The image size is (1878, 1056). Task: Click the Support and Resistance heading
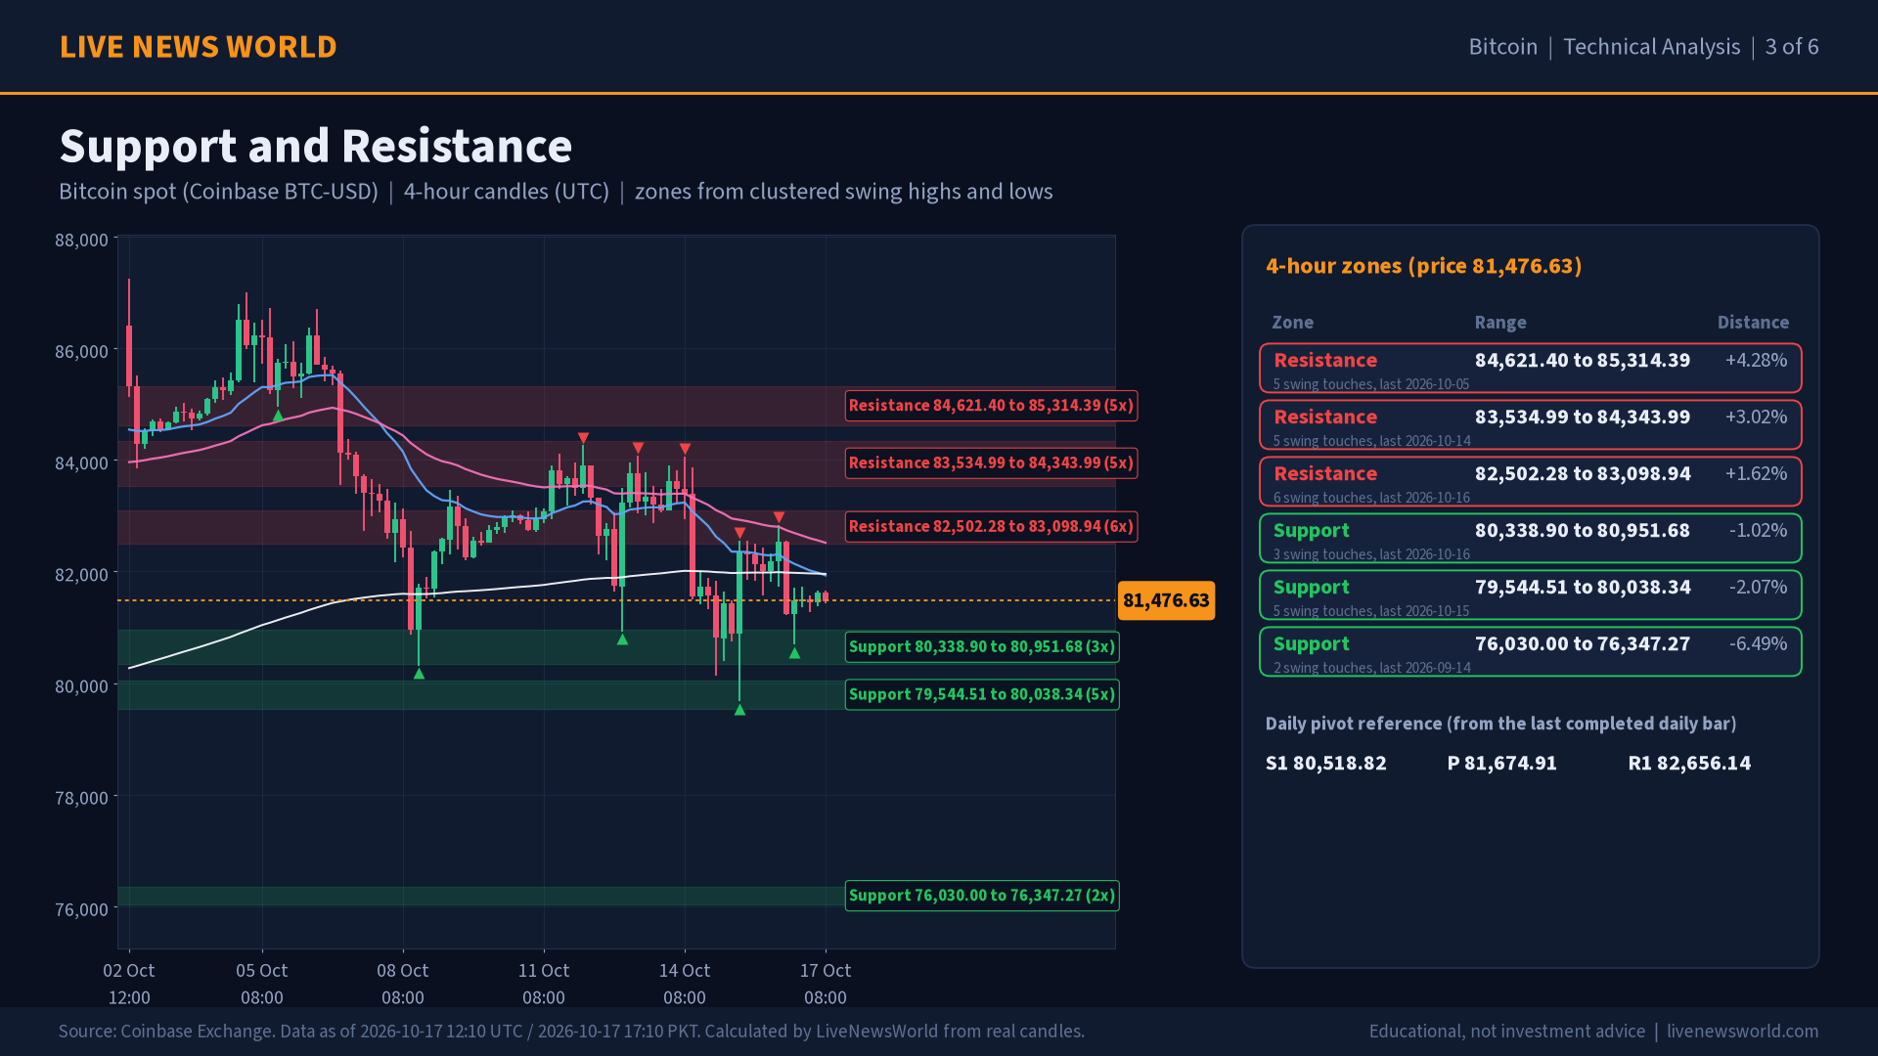(315, 146)
